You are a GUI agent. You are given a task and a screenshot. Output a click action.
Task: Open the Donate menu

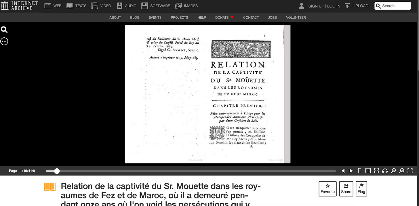point(224,18)
